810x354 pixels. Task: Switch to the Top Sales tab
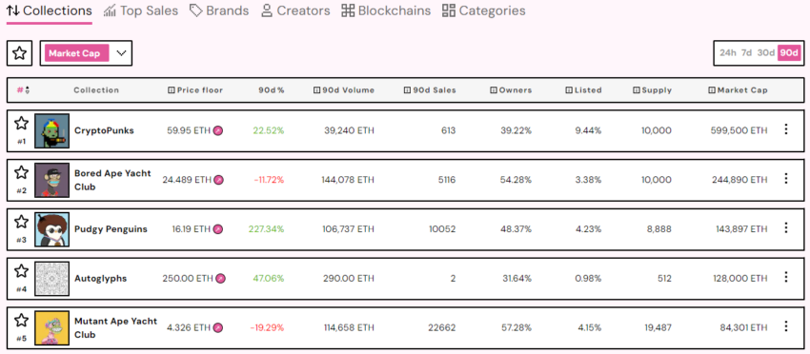pos(140,10)
